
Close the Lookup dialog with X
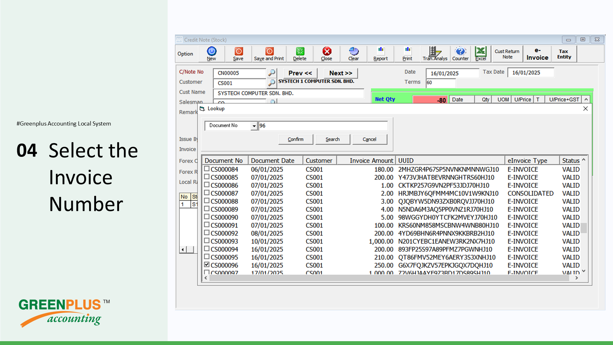tap(586, 109)
